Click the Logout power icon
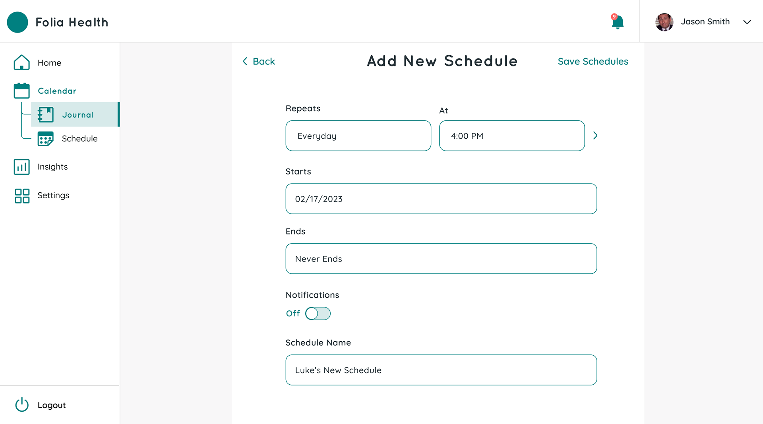This screenshot has width=763, height=424. pyautogui.click(x=22, y=405)
